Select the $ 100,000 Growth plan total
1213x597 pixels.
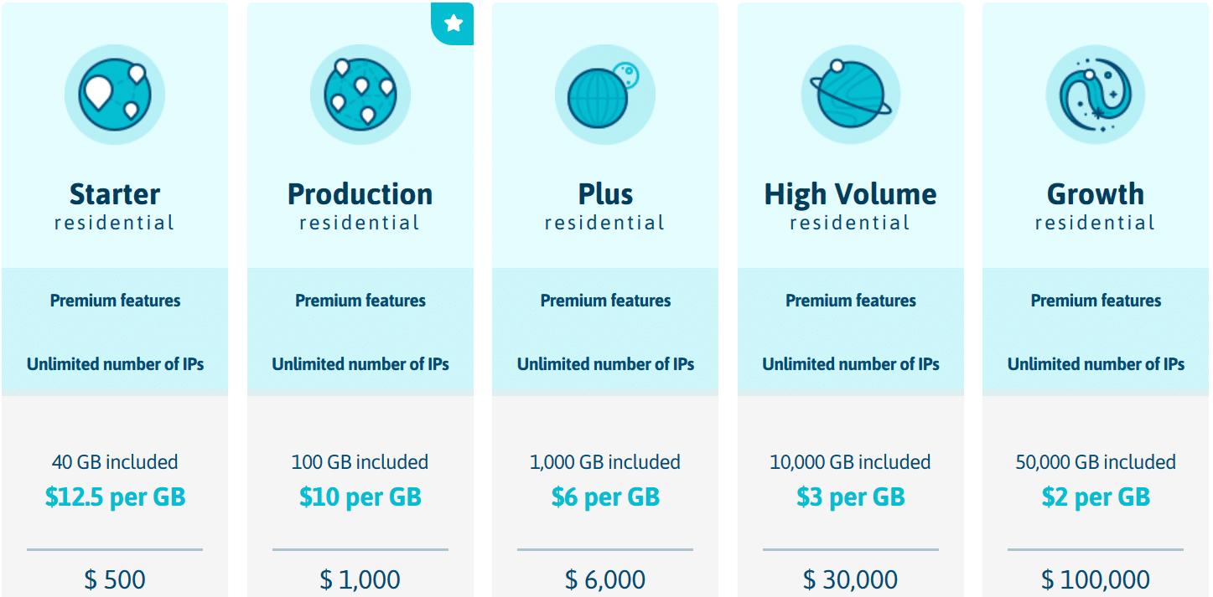pyautogui.click(x=1096, y=579)
